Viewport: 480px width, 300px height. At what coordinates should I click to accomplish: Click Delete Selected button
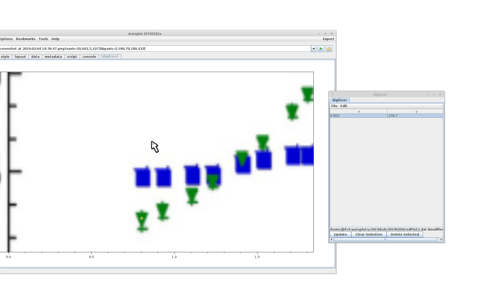[404, 234]
